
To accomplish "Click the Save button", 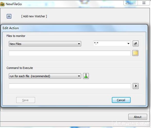I will (x=26, y=100).
